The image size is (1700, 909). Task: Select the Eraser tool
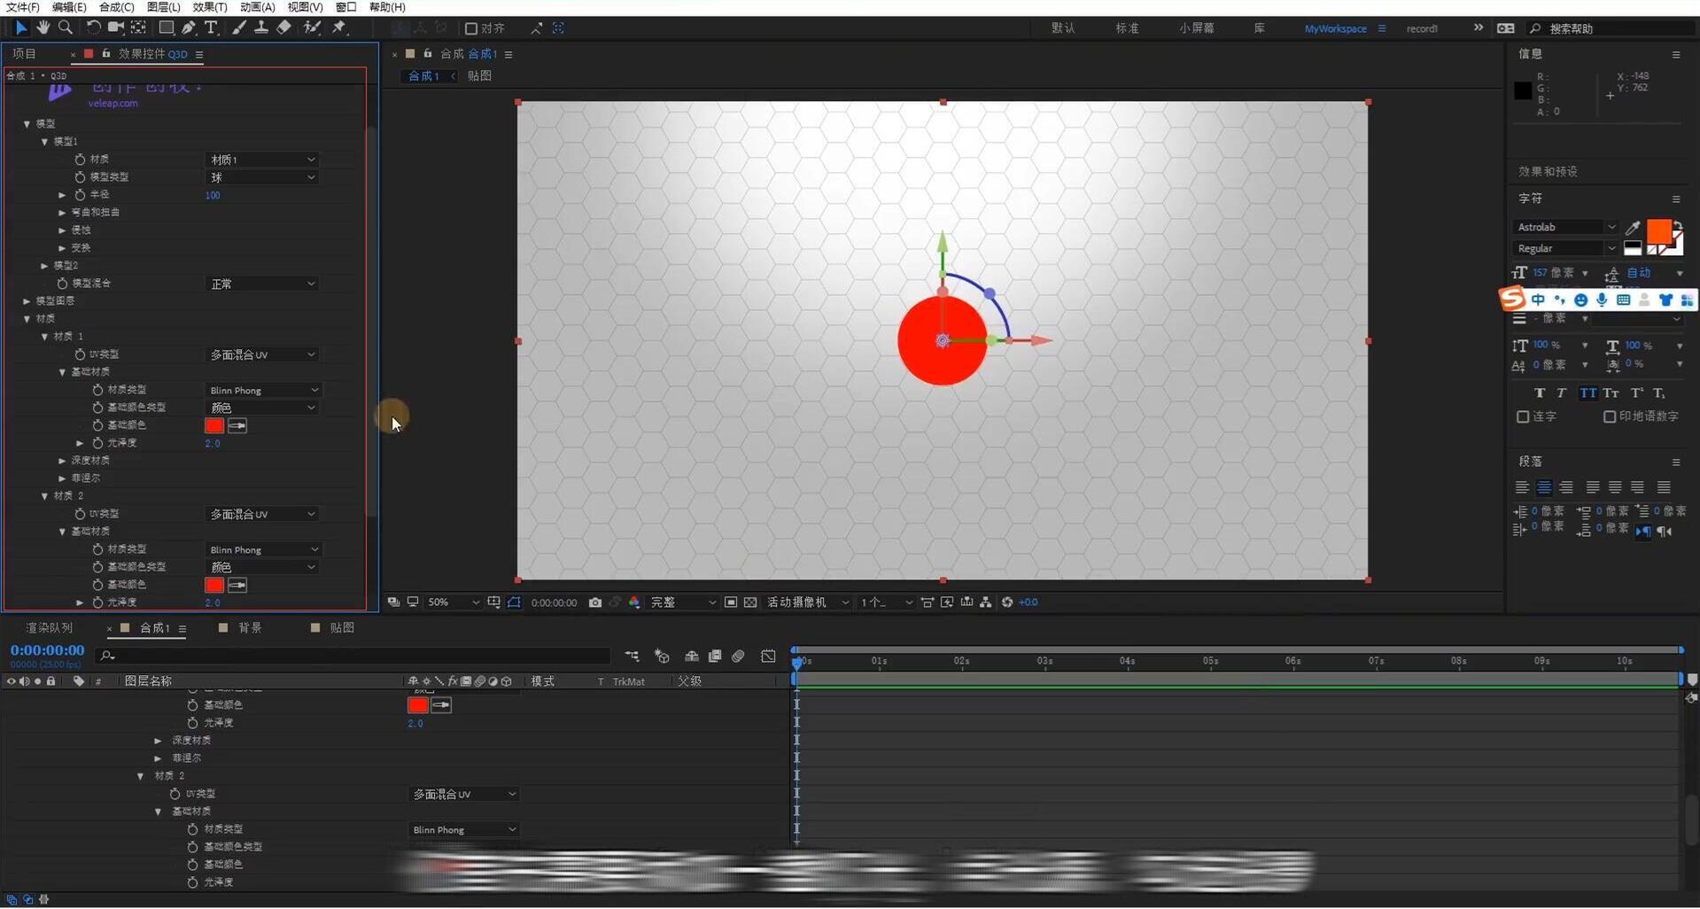click(283, 27)
